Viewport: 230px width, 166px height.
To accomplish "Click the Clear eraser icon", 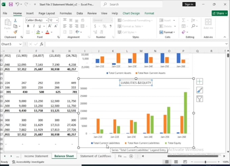I will (x=184, y=32).
